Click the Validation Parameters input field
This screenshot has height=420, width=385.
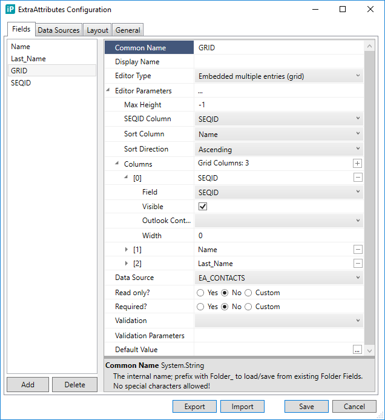coord(279,336)
